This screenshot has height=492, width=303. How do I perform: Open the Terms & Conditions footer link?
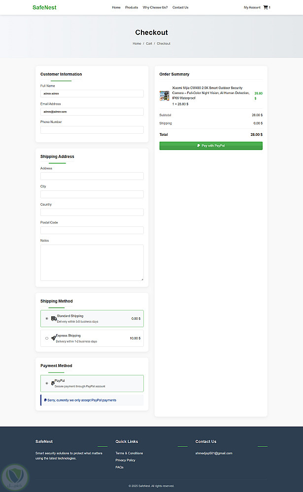point(129,453)
